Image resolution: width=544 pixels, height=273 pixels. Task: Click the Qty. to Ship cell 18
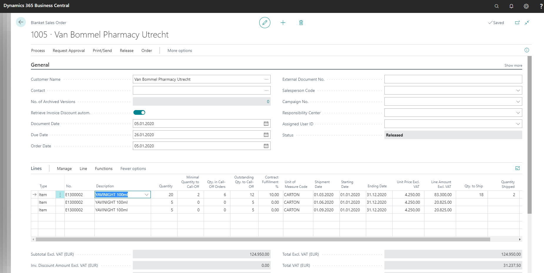472,195
